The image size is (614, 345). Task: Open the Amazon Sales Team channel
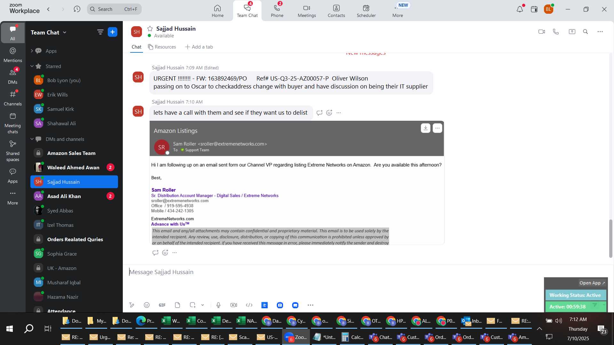click(74, 153)
